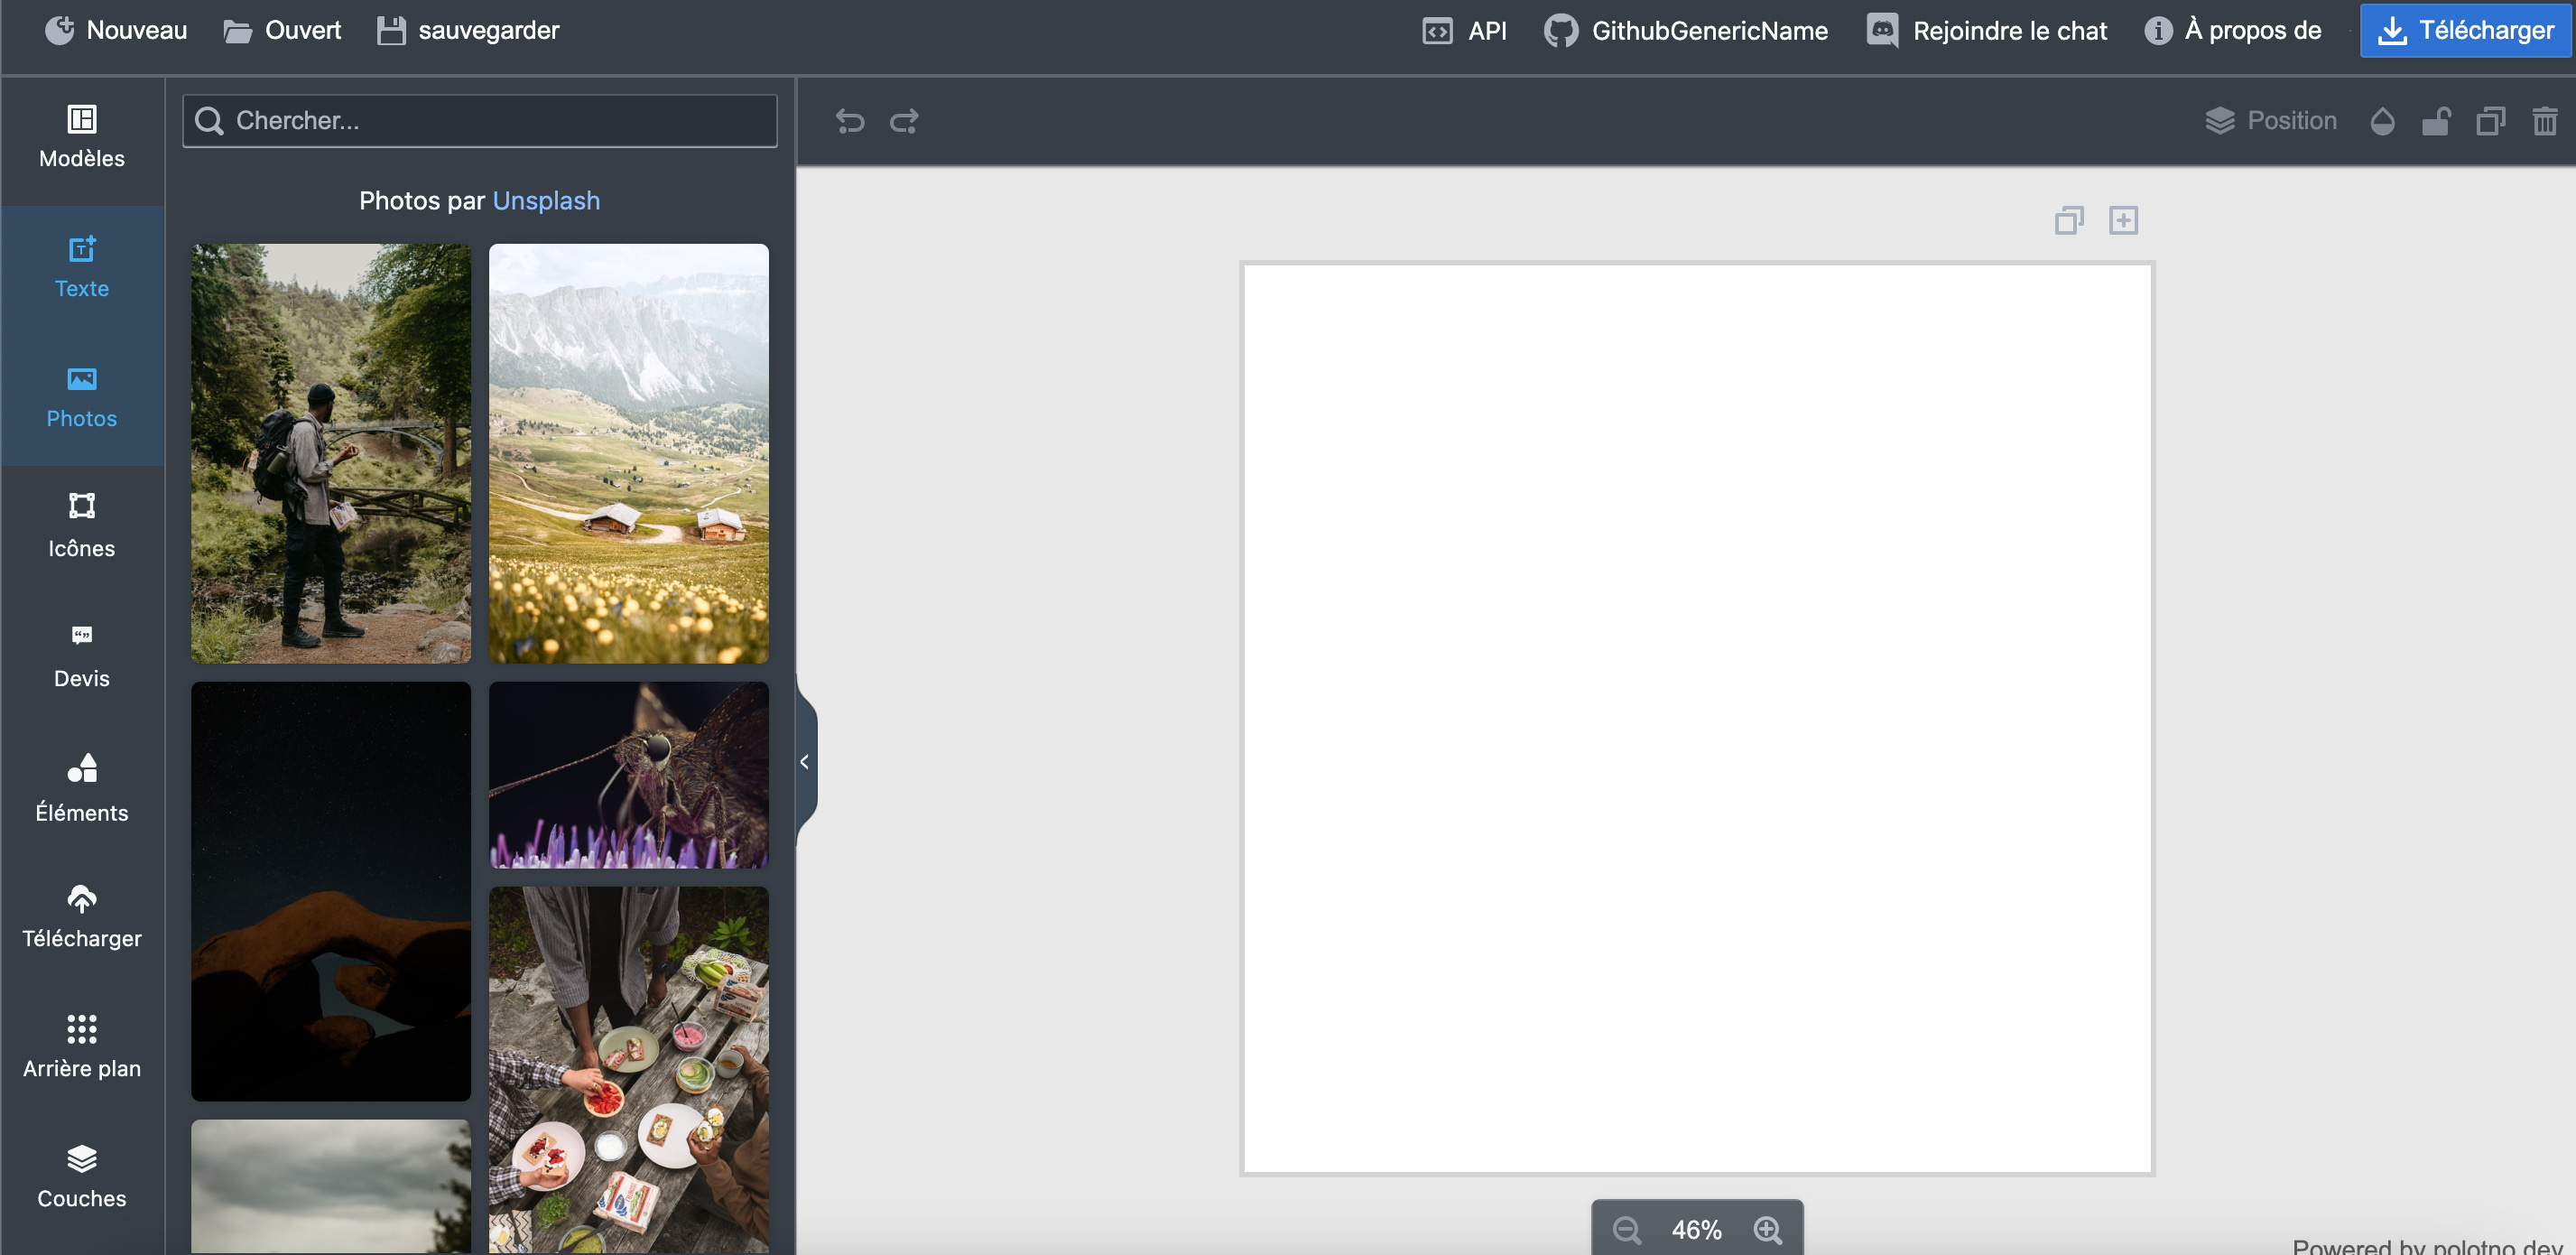The height and width of the screenshot is (1255, 2576).
Task: Select the hiker in forest photo
Action: pyautogui.click(x=331, y=453)
